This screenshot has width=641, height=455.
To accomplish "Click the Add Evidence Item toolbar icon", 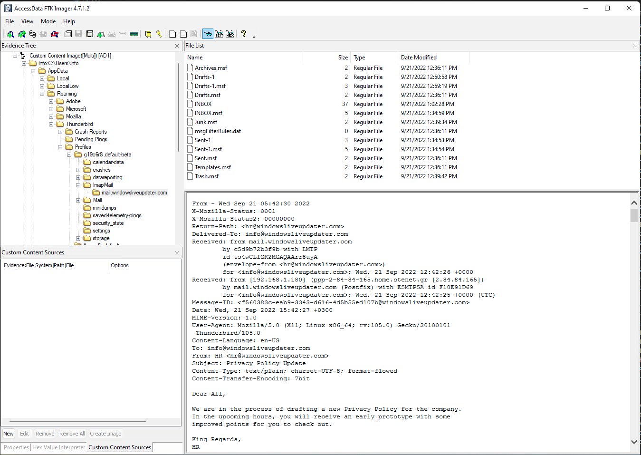I will click(10, 34).
